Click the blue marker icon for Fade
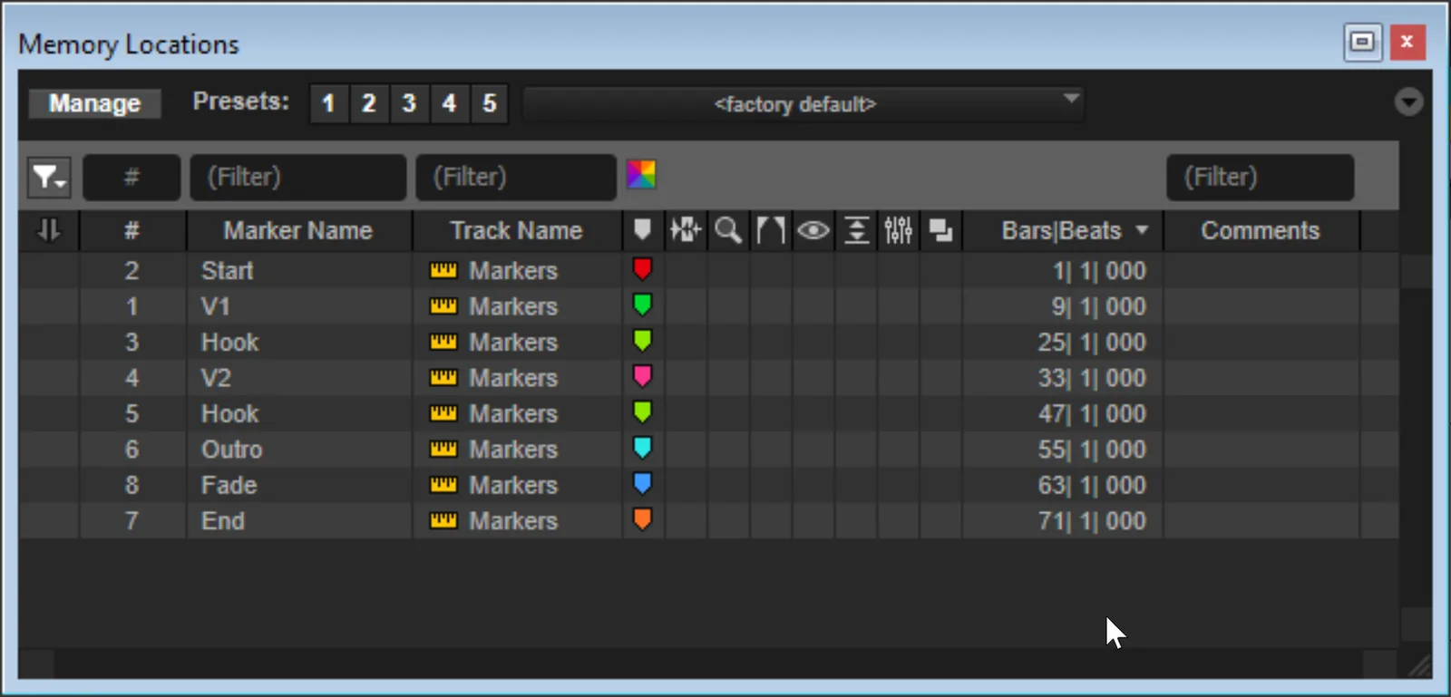Image resolution: width=1451 pixels, height=697 pixels. [x=642, y=484]
